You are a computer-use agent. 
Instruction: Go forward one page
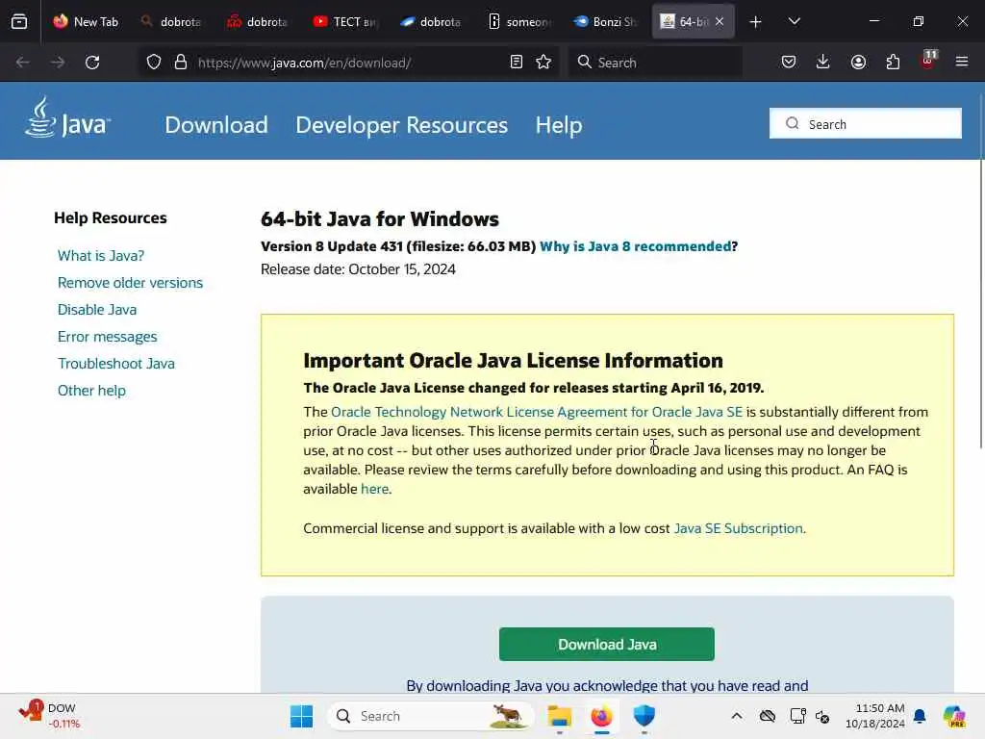pyautogui.click(x=58, y=63)
